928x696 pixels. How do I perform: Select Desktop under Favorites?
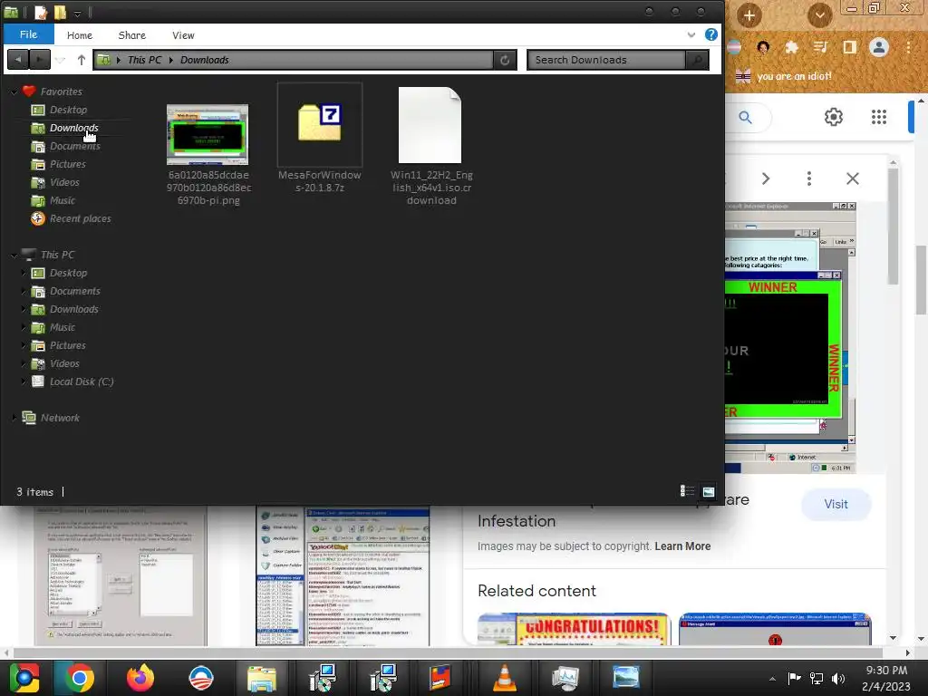coord(68,110)
